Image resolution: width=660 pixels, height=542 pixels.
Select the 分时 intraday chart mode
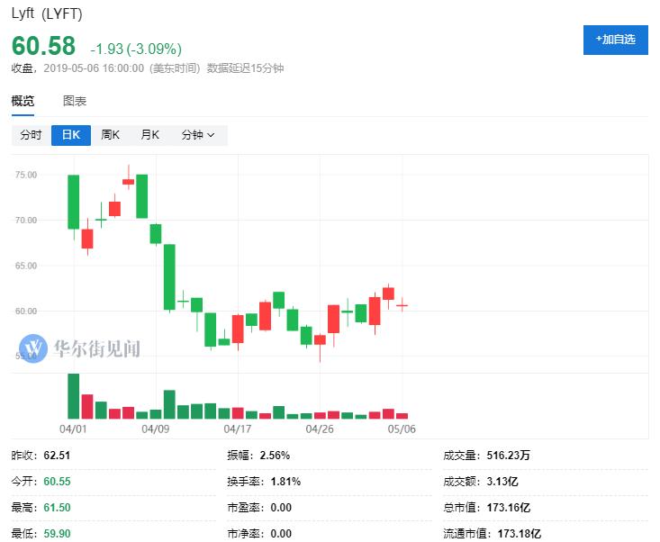32,135
